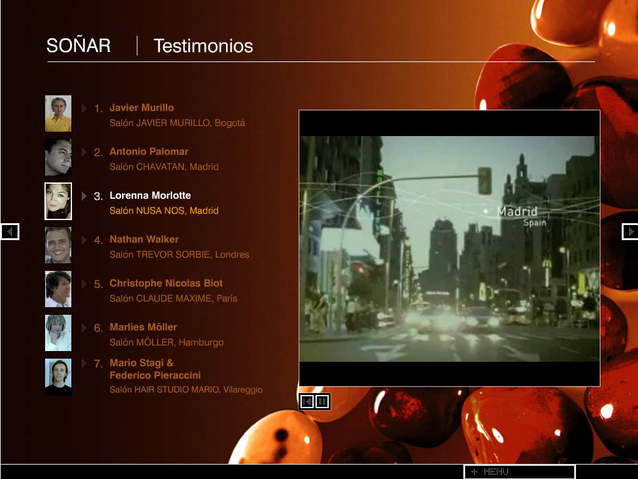Click 'Salón HAIR STUDIO MARIO, Vilareggio' text

pyautogui.click(x=186, y=390)
